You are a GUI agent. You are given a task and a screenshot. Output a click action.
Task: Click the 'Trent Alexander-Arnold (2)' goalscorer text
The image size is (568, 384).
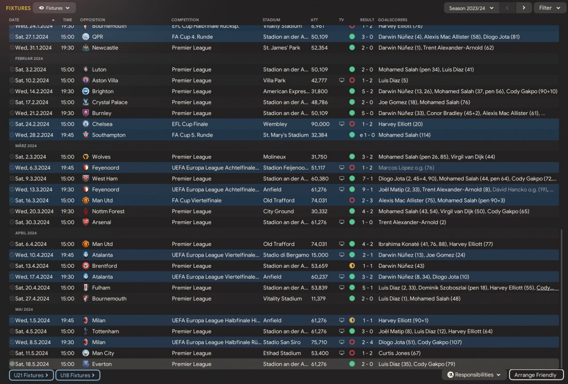(x=412, y=222)
